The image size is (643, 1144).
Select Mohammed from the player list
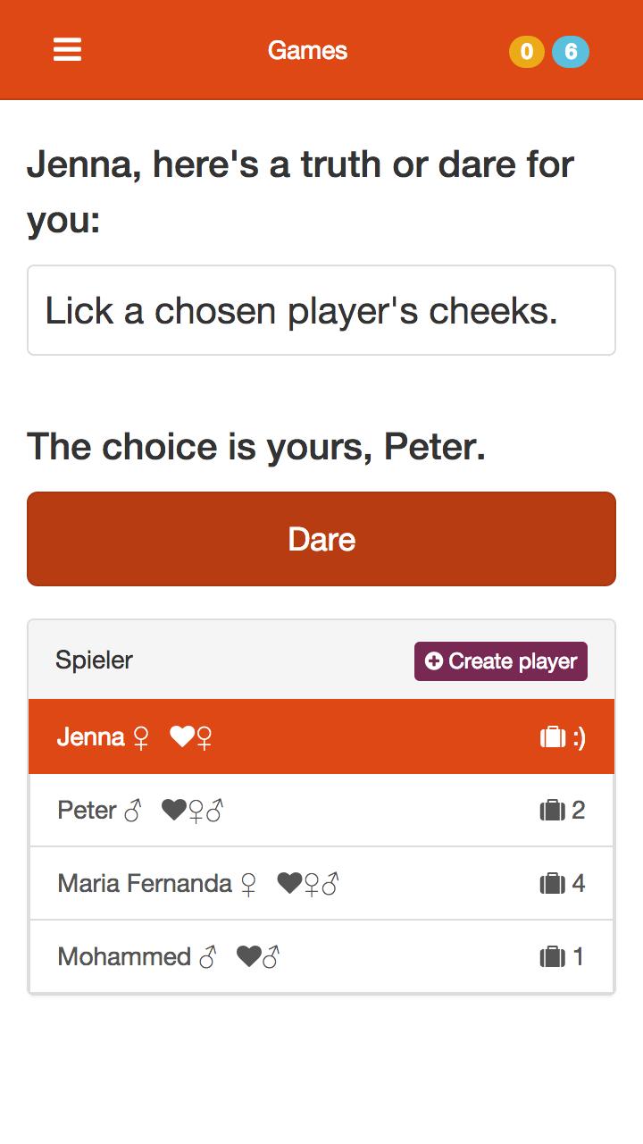point(321,956)
